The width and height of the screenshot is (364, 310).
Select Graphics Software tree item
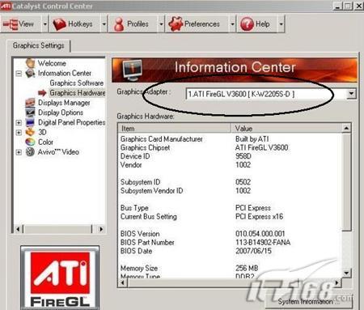click(77, 83)
